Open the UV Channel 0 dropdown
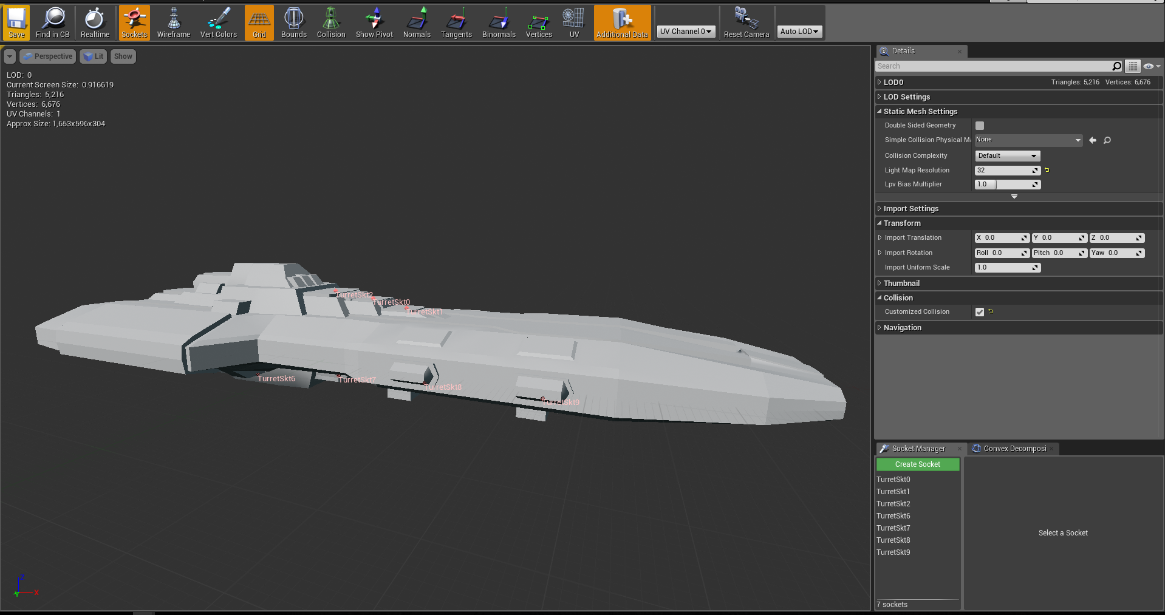Image resolution: width=1165 pixels, height=615 pixels. click(686, 32)
